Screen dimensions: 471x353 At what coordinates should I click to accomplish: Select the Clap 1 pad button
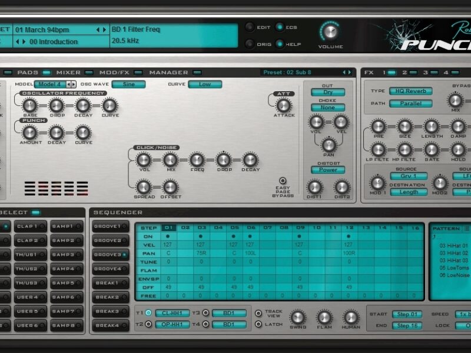(31, 227)
